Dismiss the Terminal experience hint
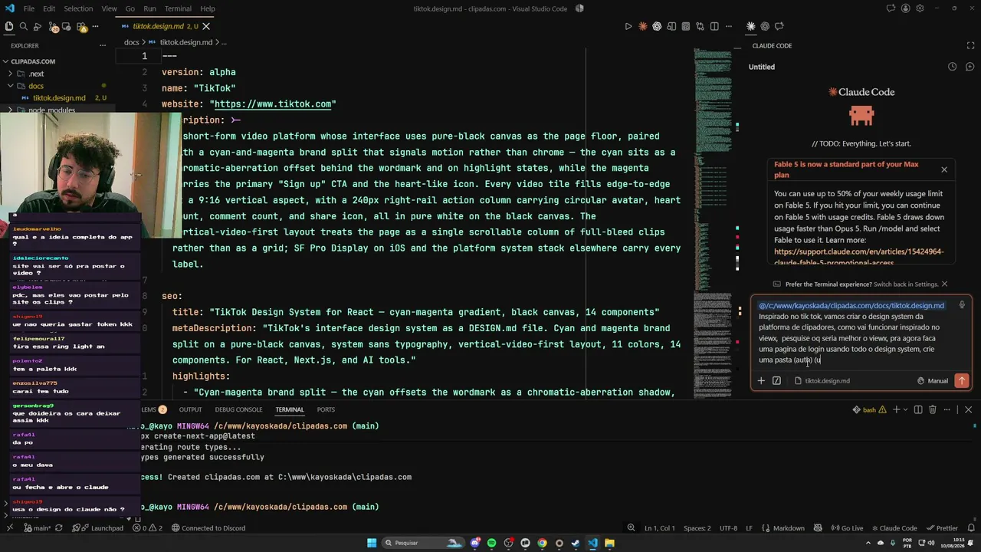The width and height of the screenshot is (981, 552). 944,284
